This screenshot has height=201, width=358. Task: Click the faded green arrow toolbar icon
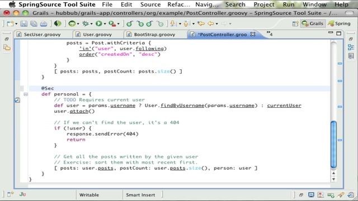161,23
